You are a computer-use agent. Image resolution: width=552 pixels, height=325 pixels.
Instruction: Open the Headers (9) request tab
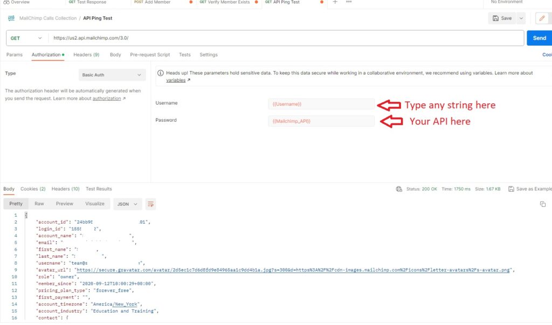pos(86,54)
